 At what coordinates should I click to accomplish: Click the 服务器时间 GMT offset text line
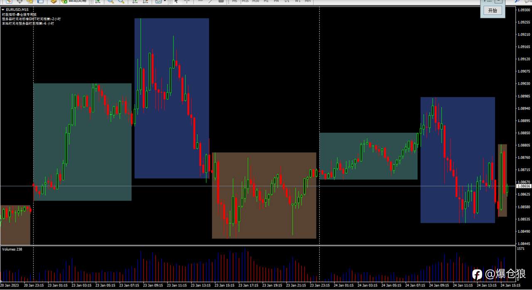click(x=31, y=19)
